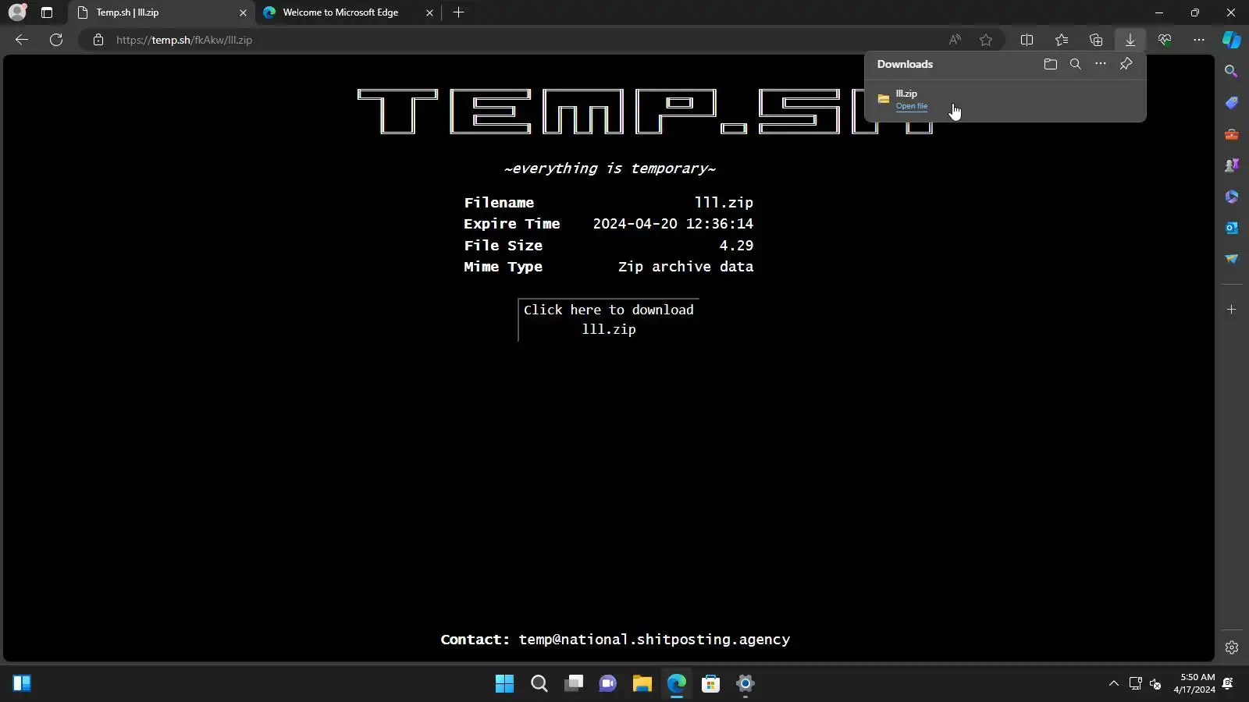Toggle the Downloads toolbar icon
Viewport: 1249px width, 702px height.
point(1130,40)
